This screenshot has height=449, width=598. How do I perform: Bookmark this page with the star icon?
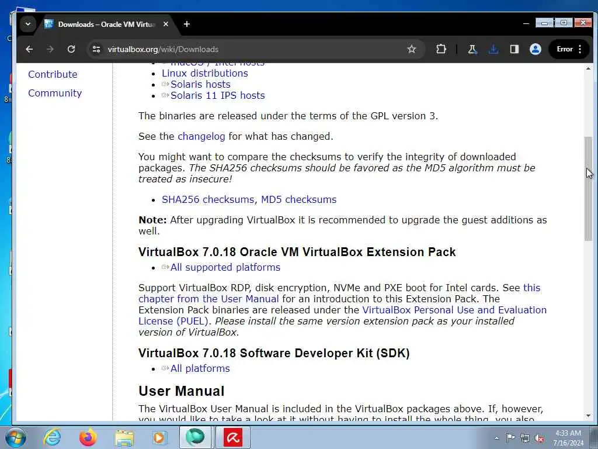(412, 49)
